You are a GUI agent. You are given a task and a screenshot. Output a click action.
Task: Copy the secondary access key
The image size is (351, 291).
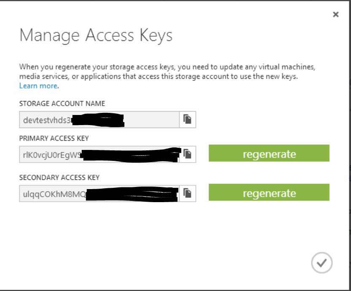[x=188, y=193]
